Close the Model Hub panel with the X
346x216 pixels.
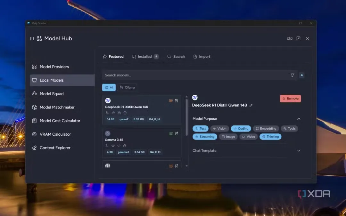click(307, 38)
